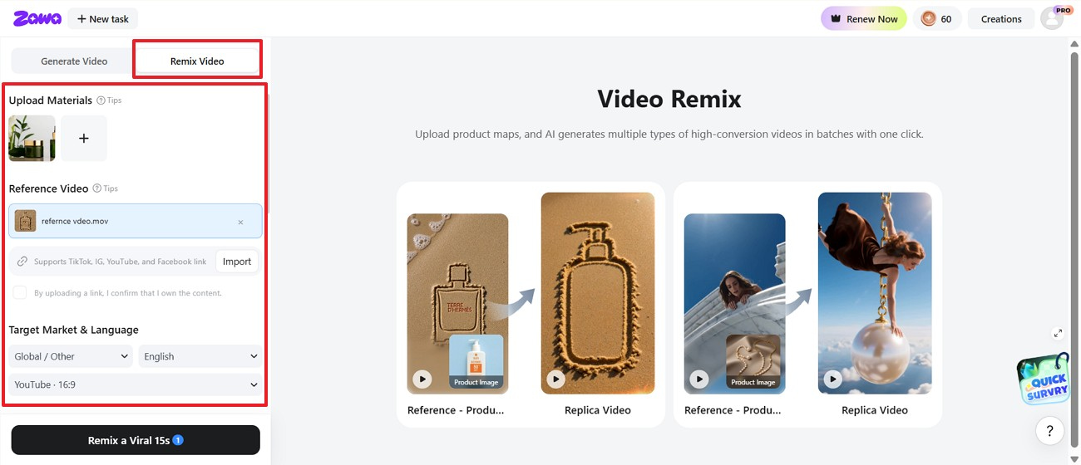Remove the refernce vdeo.mov file

point(240,223)
